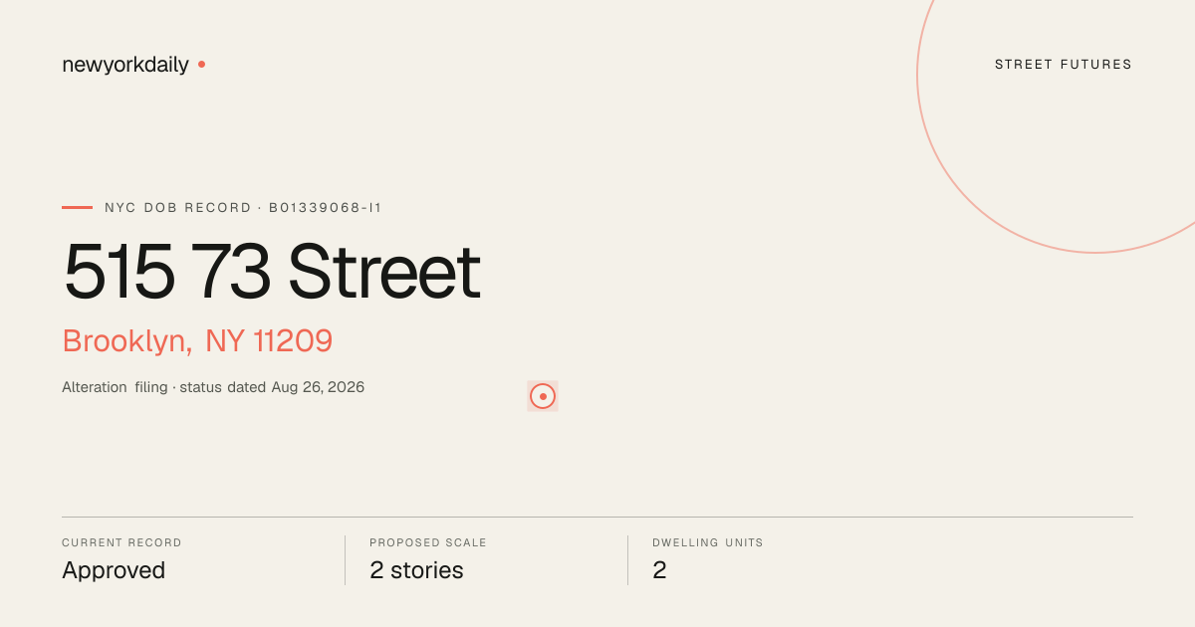Click the newyorkdaily logo text

click(x=125, y=65)
